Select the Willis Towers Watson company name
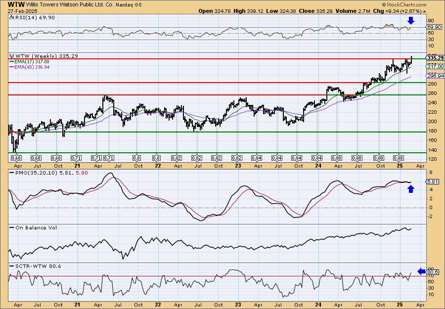 70,5
